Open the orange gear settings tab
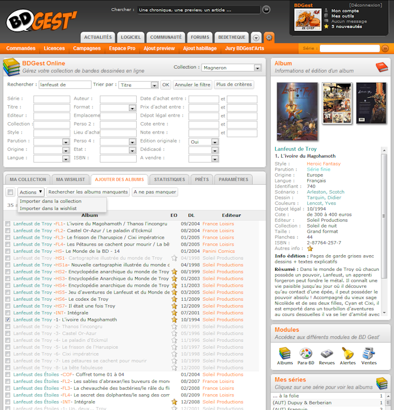Screen dimensions: 394x410 point(269,37)
